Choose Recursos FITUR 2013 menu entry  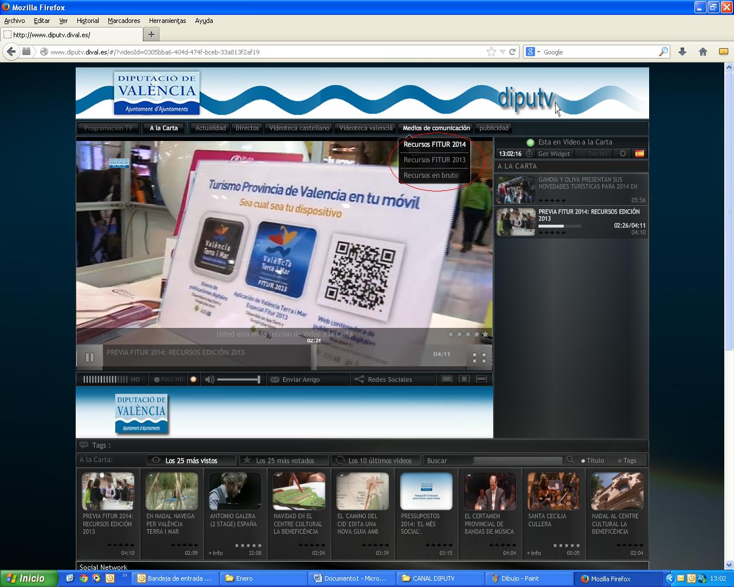click(434, 160)
